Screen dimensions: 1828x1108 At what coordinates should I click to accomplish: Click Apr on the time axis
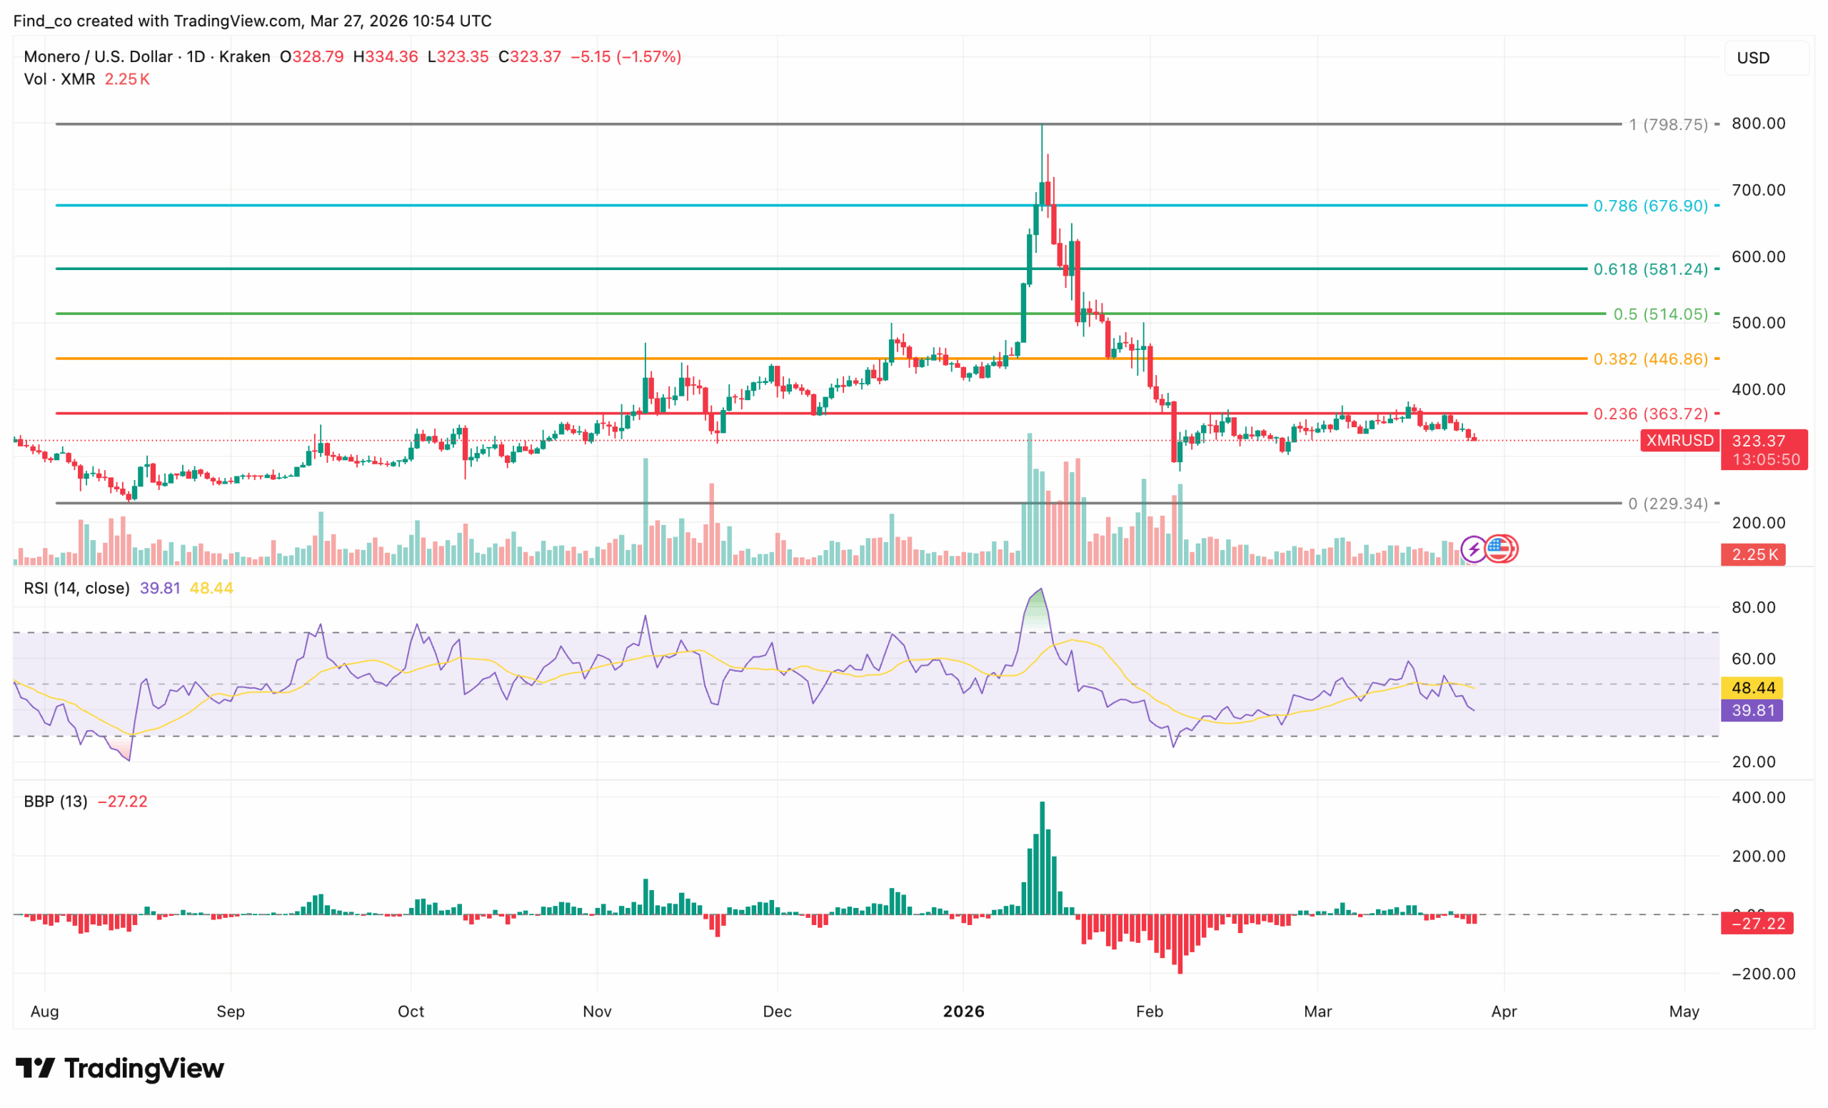pos(1505,1012)
